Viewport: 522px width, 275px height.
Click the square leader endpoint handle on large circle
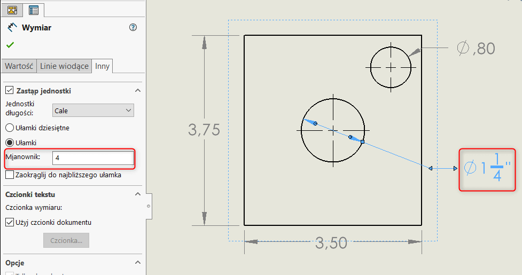point(363,142)
